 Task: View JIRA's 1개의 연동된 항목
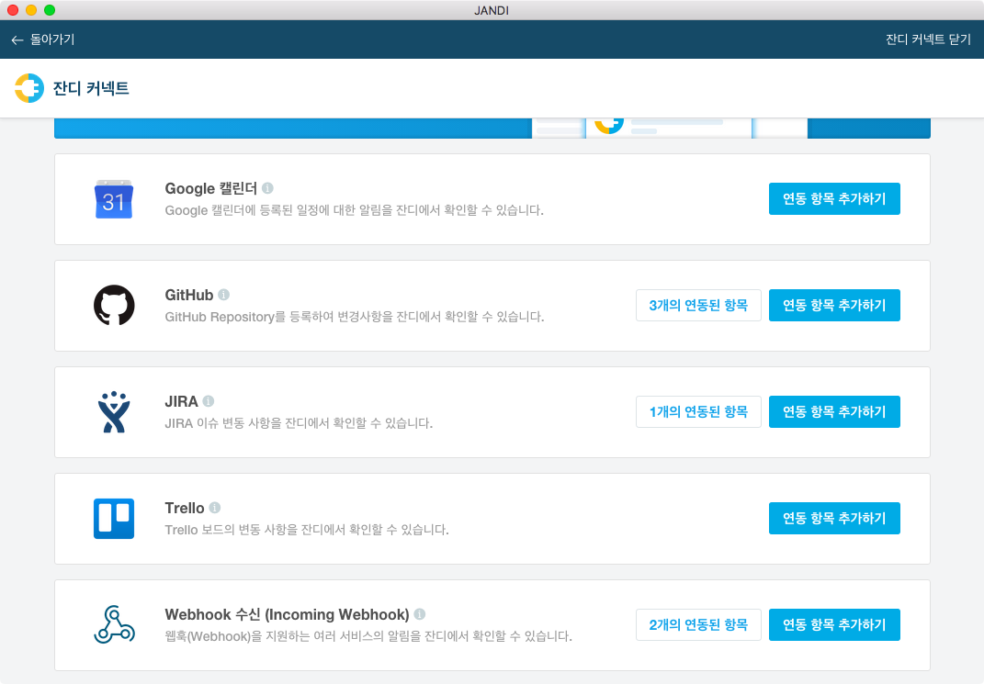[x=698, y=412]
